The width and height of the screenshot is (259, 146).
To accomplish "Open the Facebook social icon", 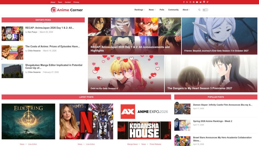I will [184, 2].
